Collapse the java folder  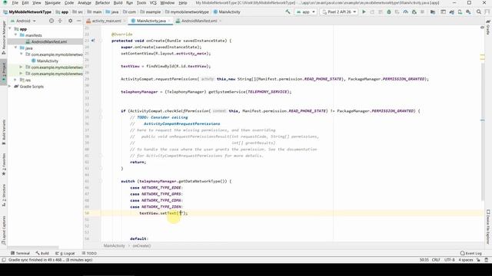pos(15,48)
